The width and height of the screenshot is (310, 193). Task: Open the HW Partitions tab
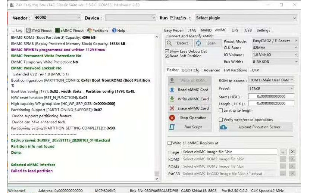[x=235, y=70]
